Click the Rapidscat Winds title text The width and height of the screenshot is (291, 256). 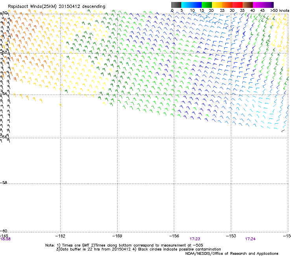57,6
